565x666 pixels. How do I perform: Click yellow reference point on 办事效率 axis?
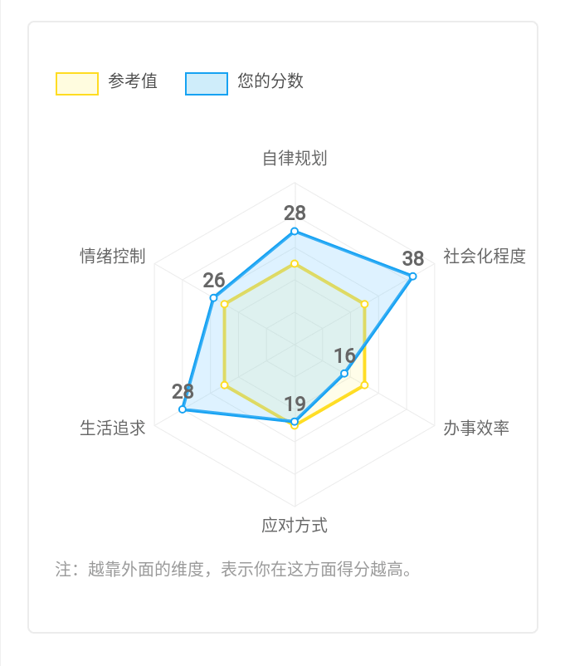[x=364, y=385]
